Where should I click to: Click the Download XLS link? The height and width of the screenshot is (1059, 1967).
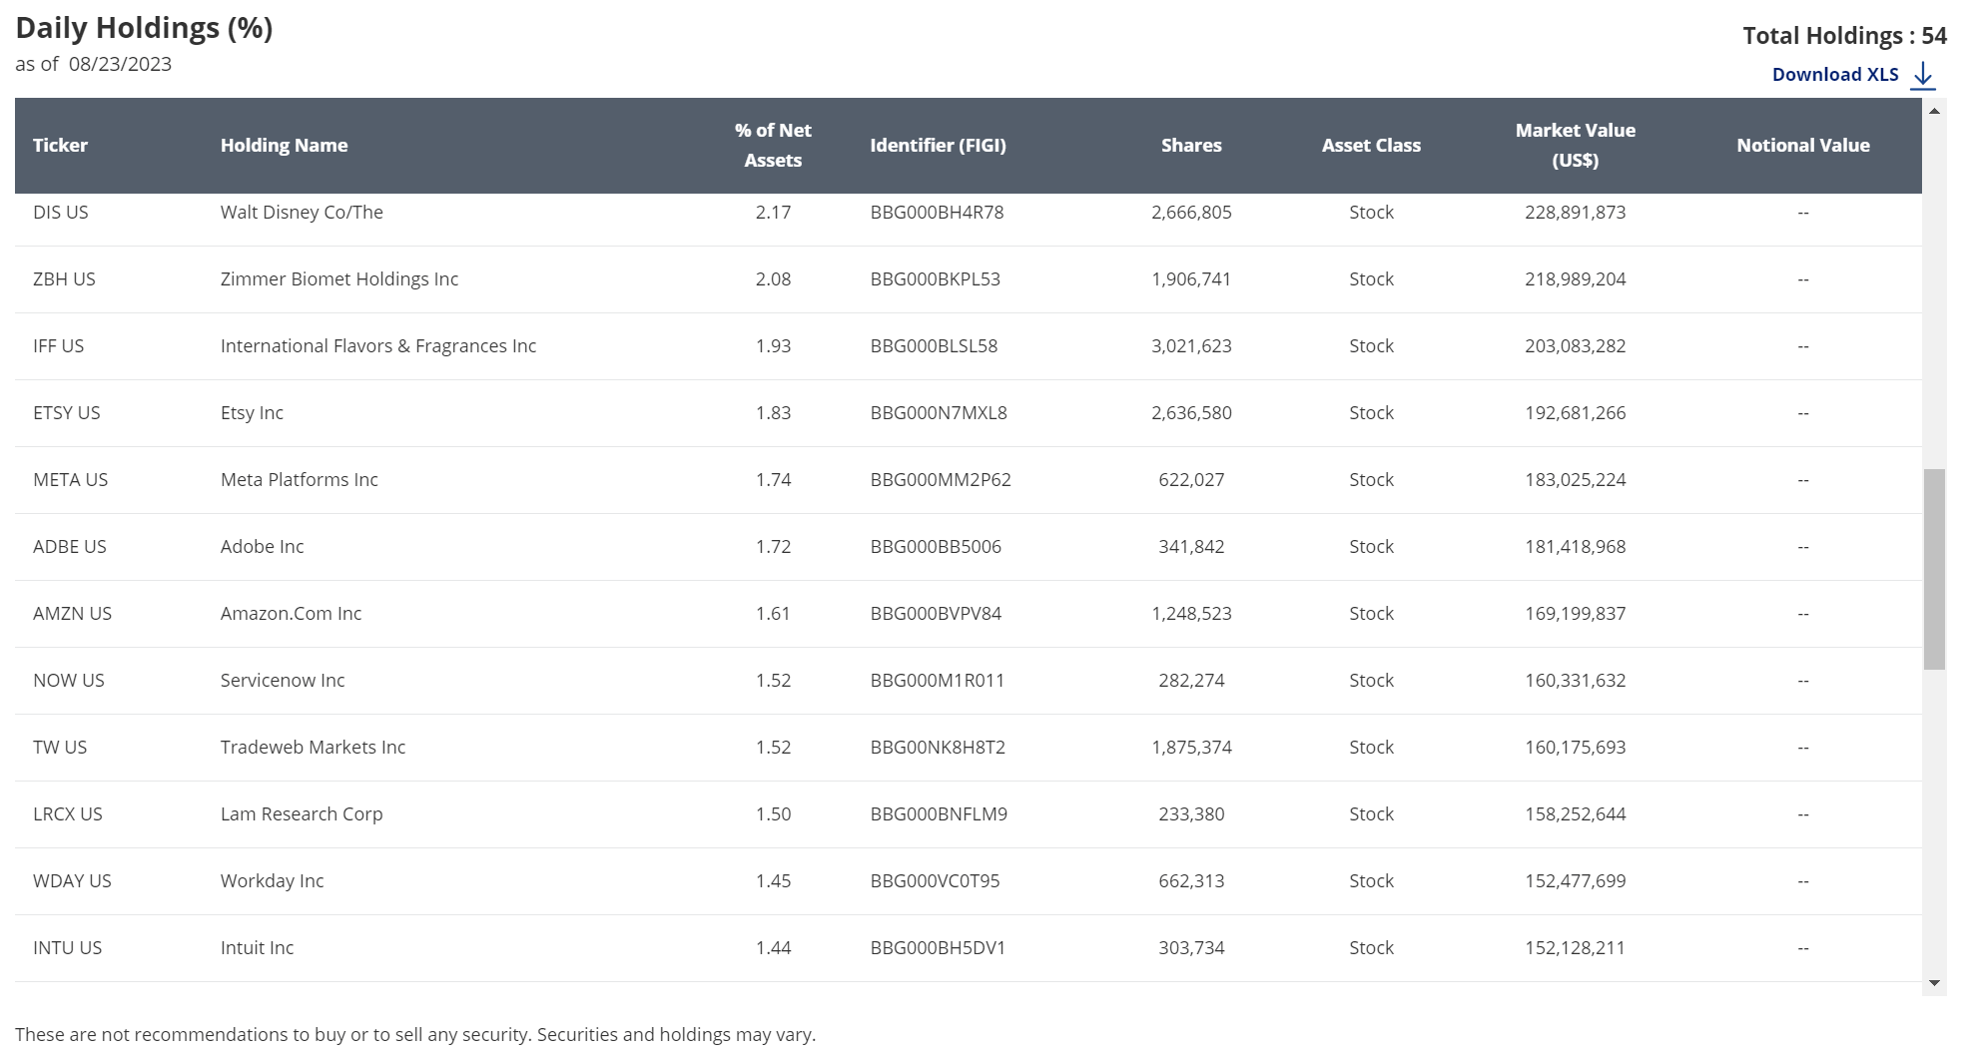(1835, 75)
